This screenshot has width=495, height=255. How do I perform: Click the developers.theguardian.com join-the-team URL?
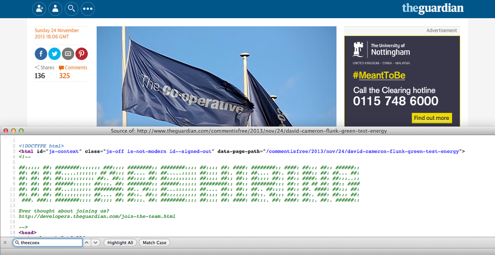click(97, 216)
